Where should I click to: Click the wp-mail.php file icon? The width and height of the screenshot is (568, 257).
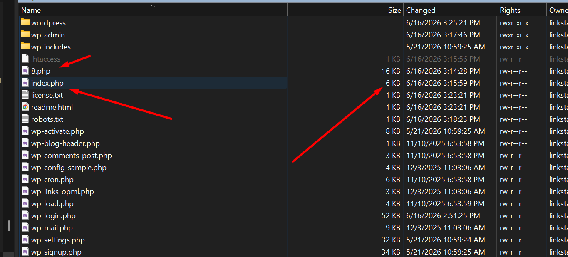25,227
